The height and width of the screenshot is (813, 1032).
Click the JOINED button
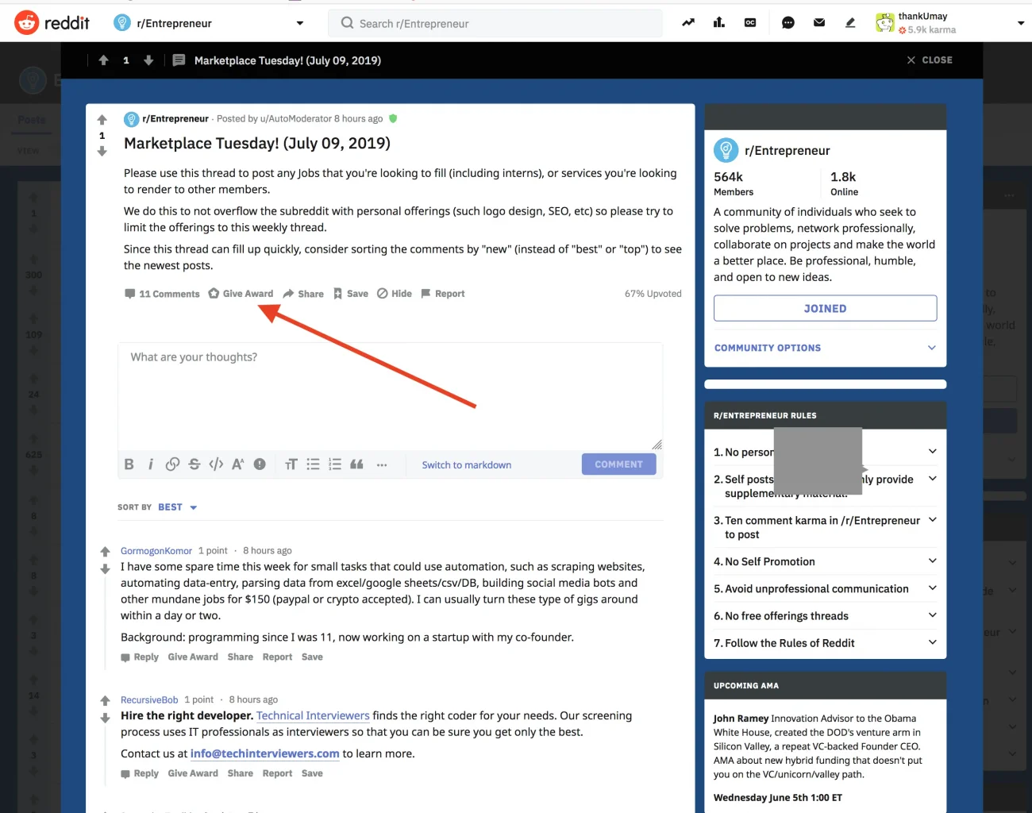coord(825,308)
